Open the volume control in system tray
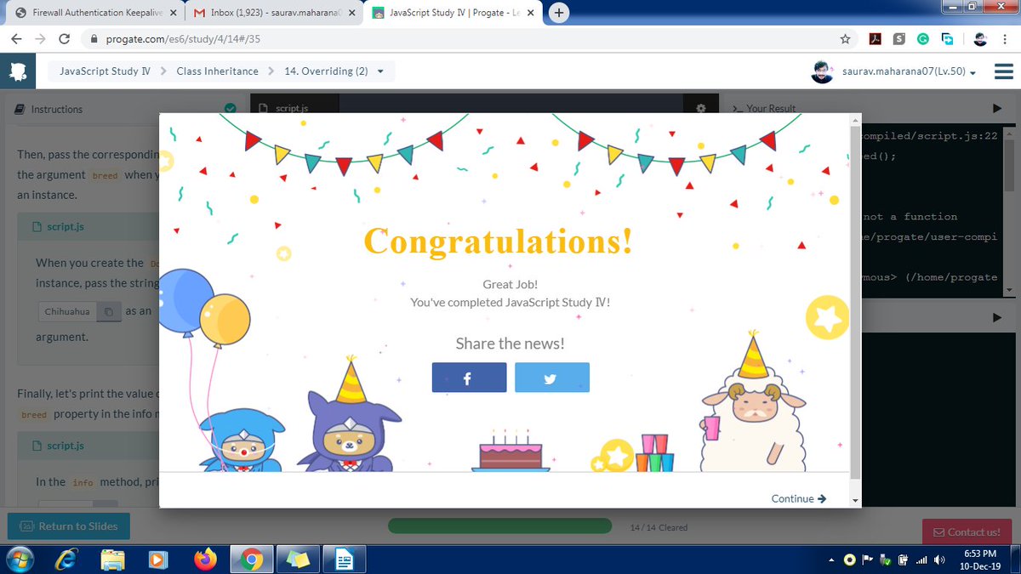 pyautogui.click(x=938, y=560)
